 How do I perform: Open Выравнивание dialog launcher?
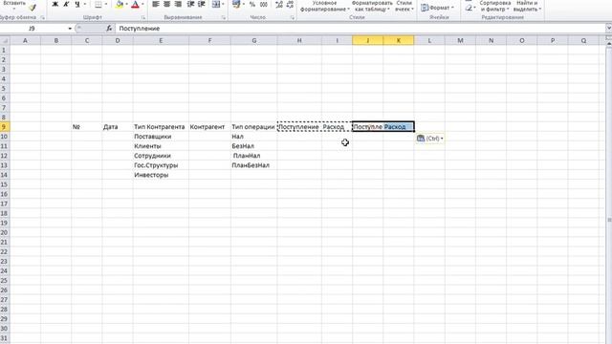click(x=223, y=18)
